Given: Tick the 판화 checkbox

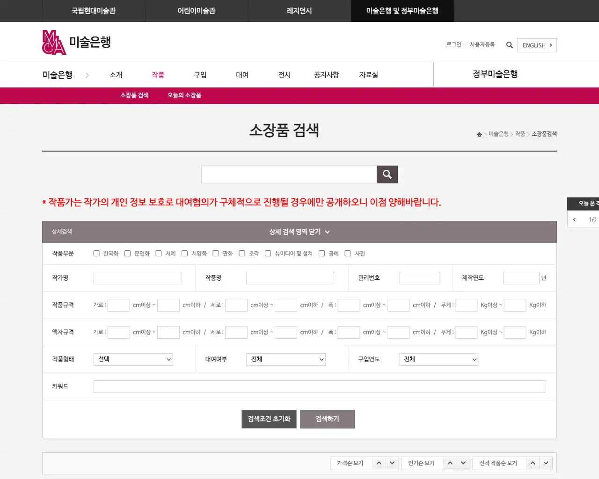Looking at the screenshot, I should pos(216,254).
